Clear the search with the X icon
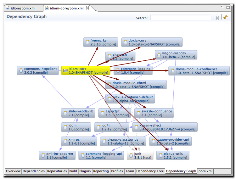Viewport: 236px width, 179px height. pos(217,18)
